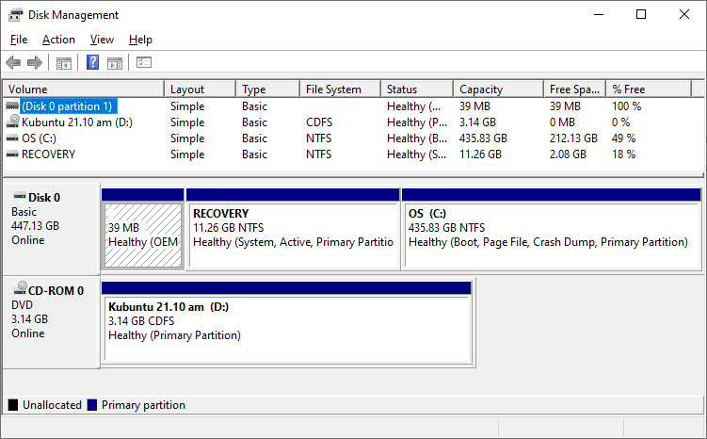Select the Kubuntu 21.10 am (D:) disc icon

coord(12,122)
